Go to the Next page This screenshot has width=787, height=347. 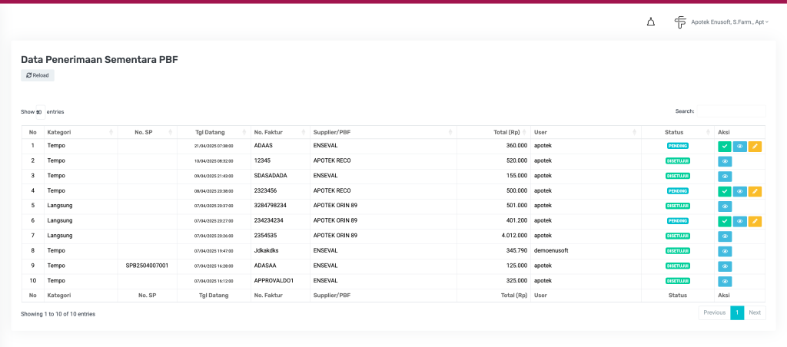coord(755,312)
